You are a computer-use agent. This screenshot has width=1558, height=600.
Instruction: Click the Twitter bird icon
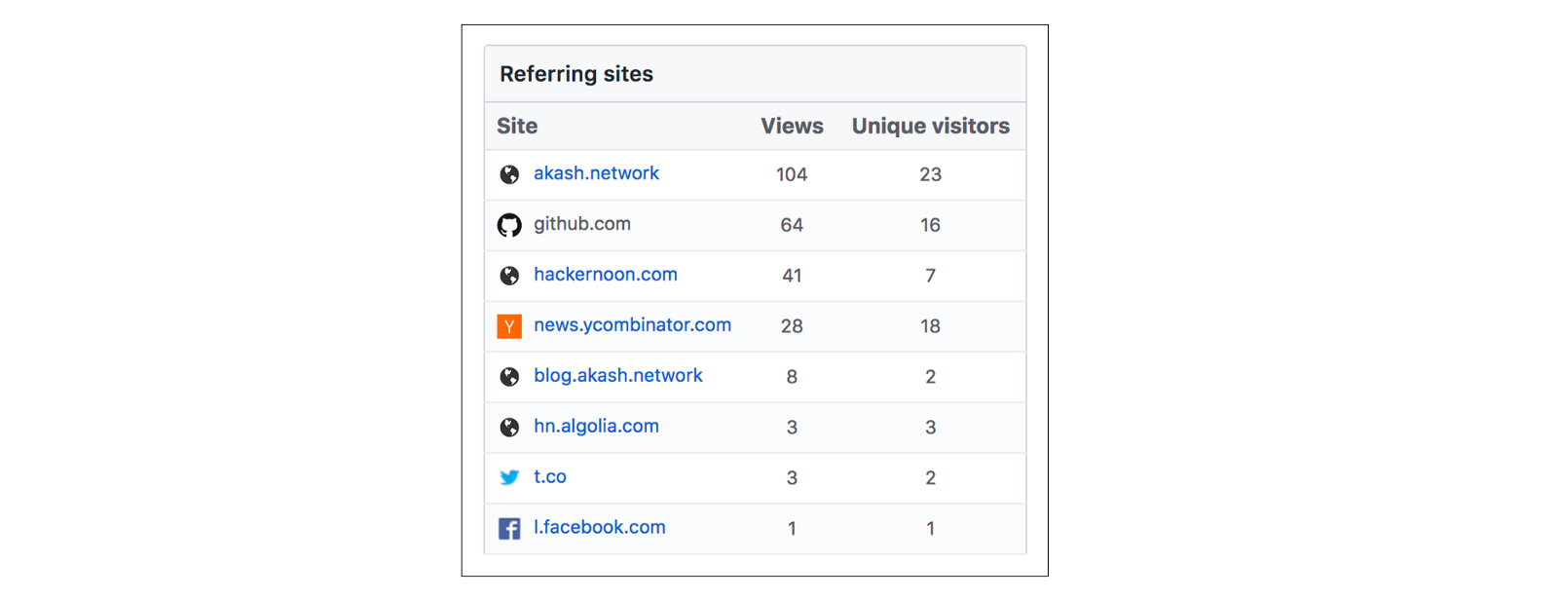pos(509,477)
